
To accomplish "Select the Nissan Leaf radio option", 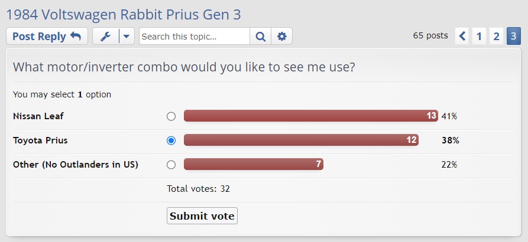I will coord(171,116).
